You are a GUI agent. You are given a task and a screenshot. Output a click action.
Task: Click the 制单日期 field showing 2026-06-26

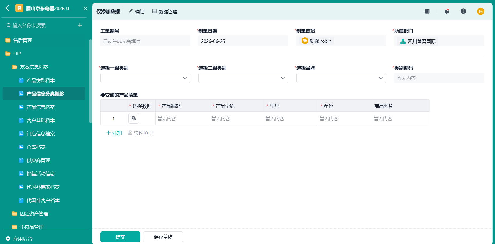click(243, 41)
